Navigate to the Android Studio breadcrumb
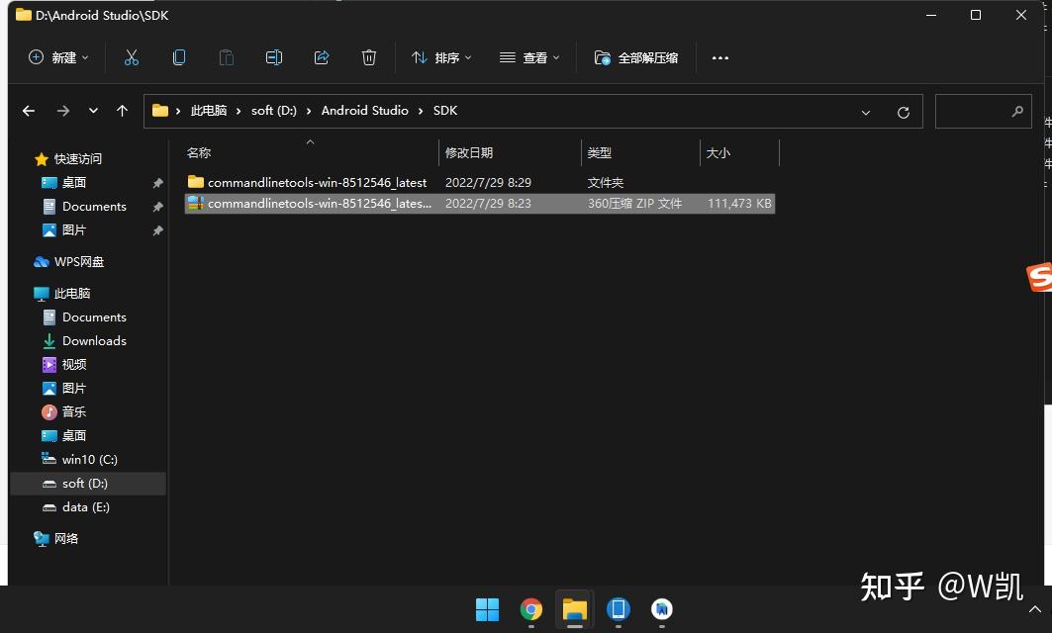1052x633 pixels. [364, 111]
